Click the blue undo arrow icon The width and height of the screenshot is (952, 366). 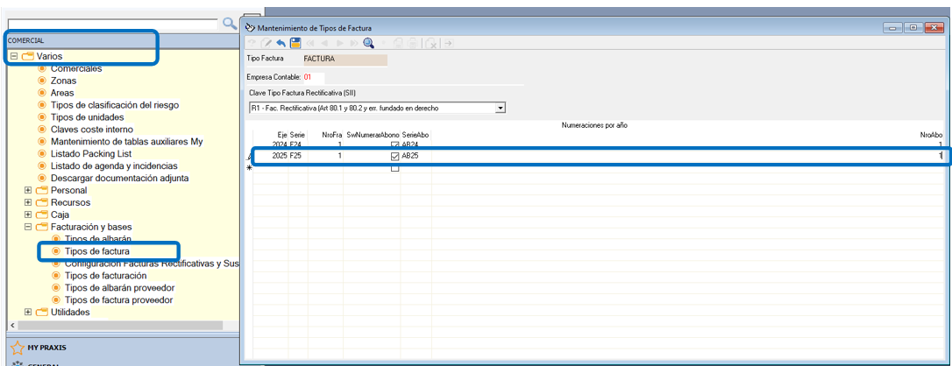(281, 43)
